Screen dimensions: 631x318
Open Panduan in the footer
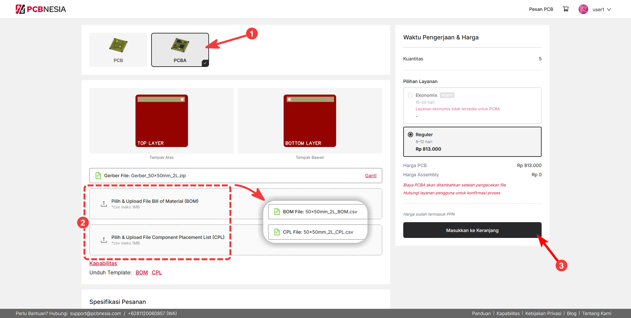481,313
